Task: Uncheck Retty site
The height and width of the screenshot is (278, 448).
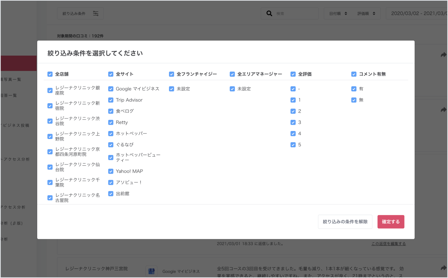Action: tap(111, 122)
